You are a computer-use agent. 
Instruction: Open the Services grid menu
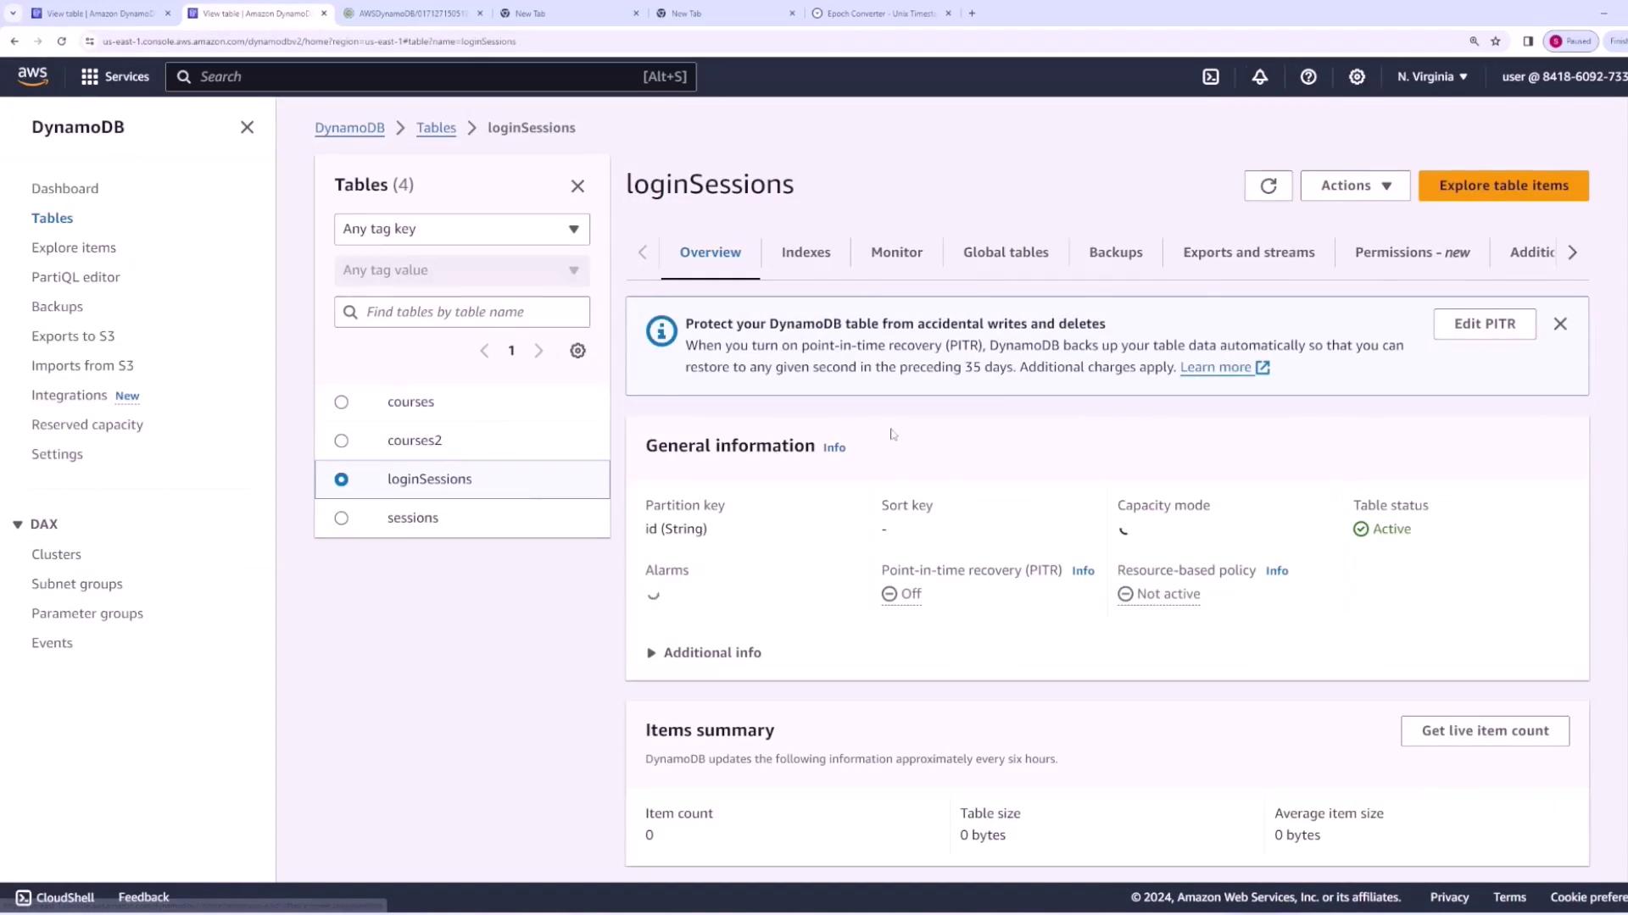point(114,77)
